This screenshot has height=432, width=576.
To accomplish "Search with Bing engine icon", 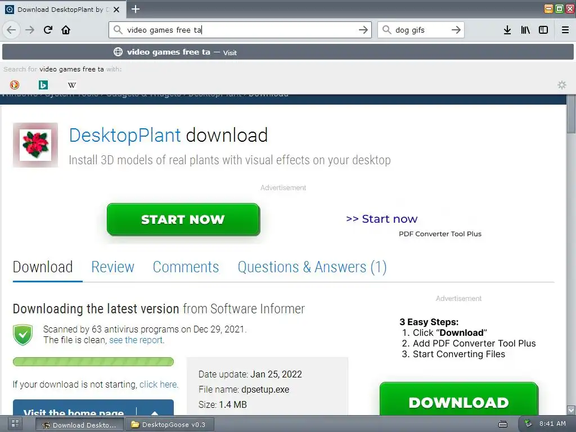I will (43, 85).
